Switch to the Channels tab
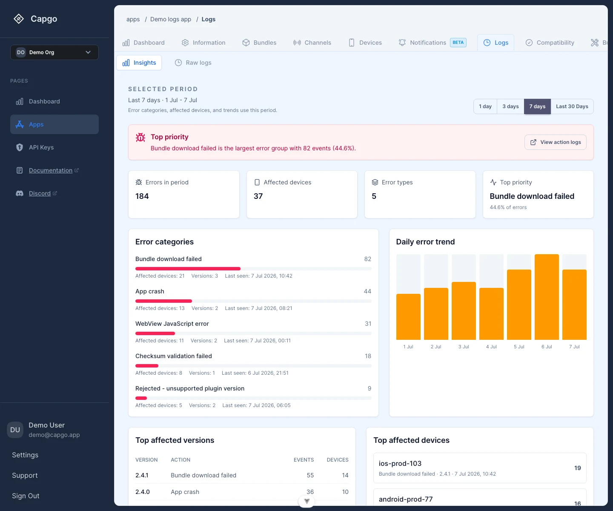The image size is (613, 511). click(312, 43)
